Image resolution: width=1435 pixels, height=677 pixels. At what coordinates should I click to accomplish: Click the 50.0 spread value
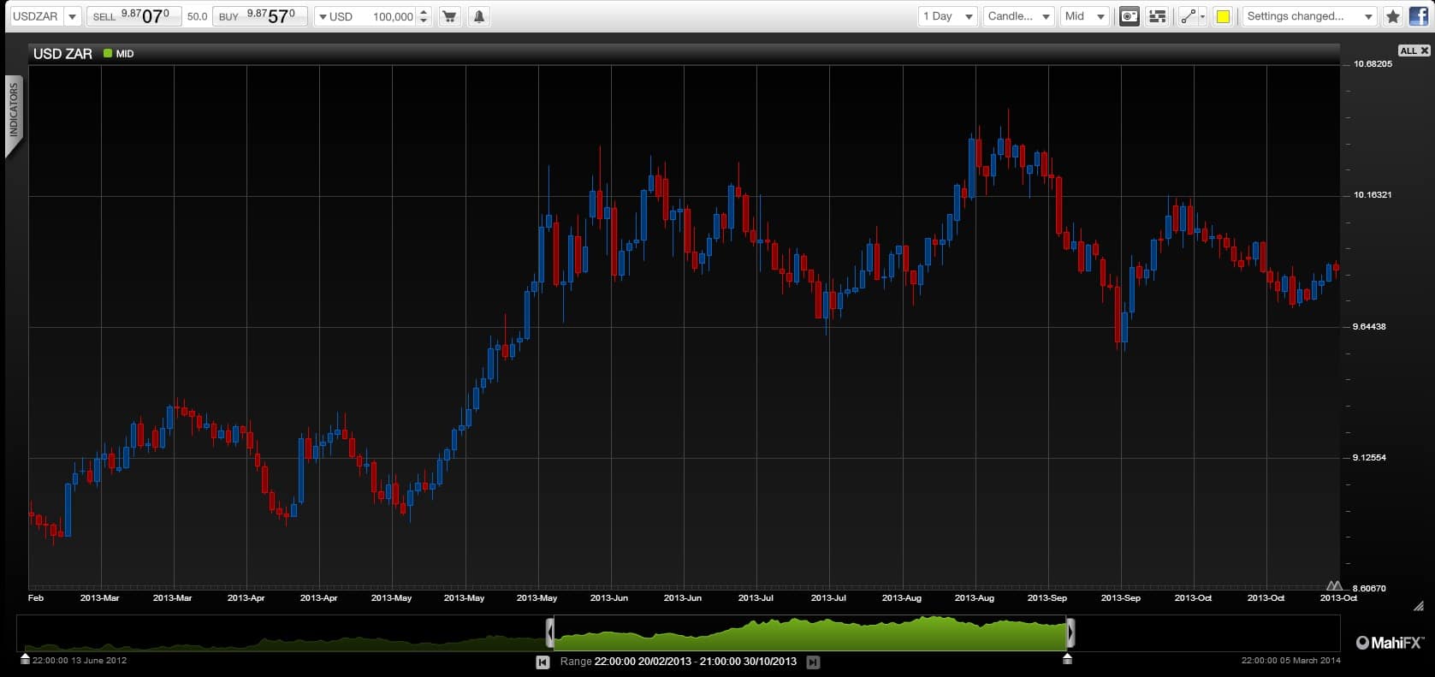(x=197, y=16)
